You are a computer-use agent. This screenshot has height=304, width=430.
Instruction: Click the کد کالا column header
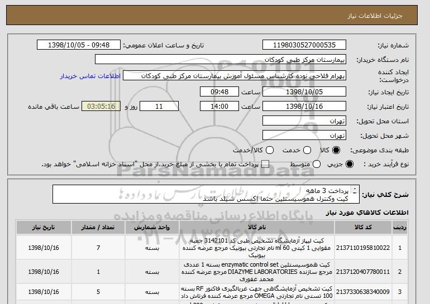tap(363, 228)
